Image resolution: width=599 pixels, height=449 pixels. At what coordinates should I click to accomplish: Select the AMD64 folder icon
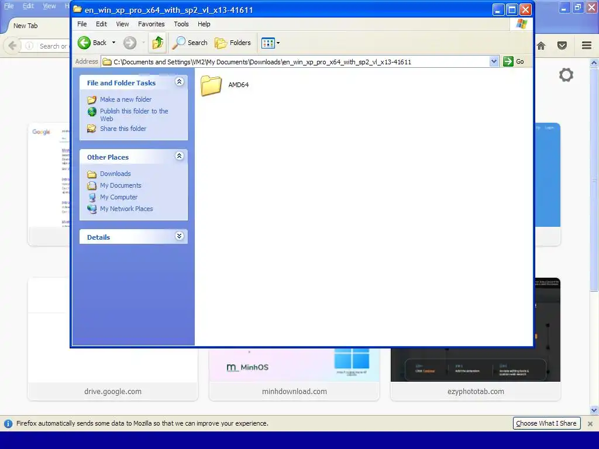[x=211, y=85]
